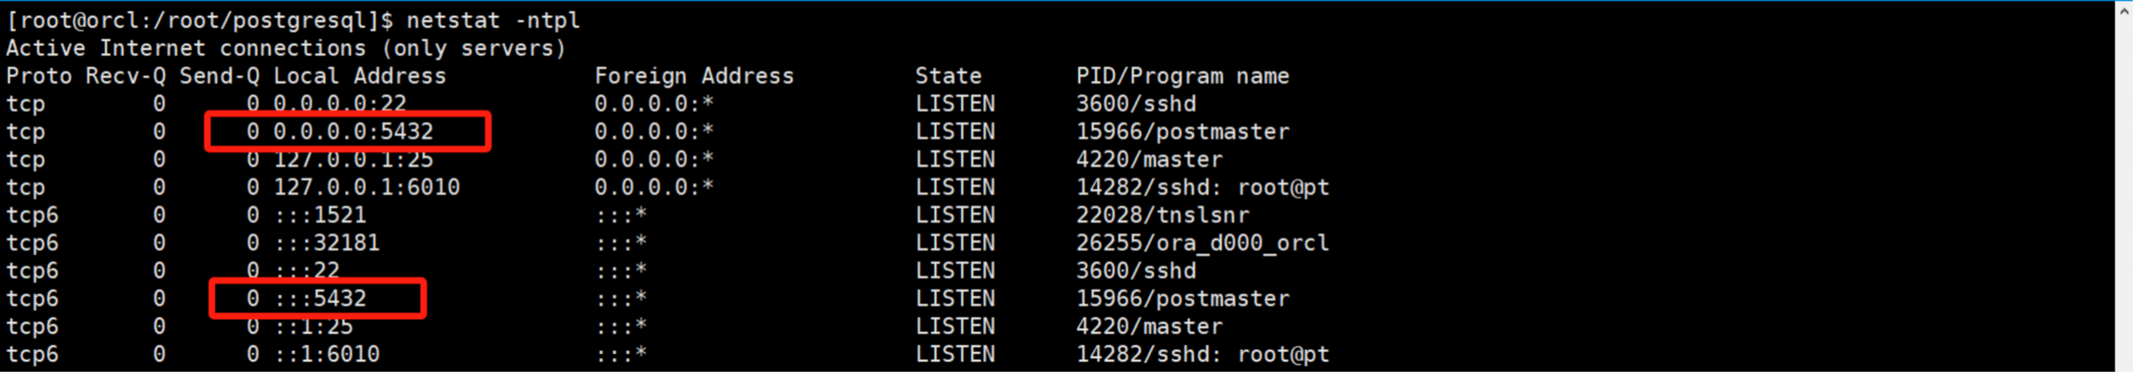The width and height of the screenshot is (2134, 374).
Task: Click the 127.0.0.1:6010 local address
Action: [366, 188]
